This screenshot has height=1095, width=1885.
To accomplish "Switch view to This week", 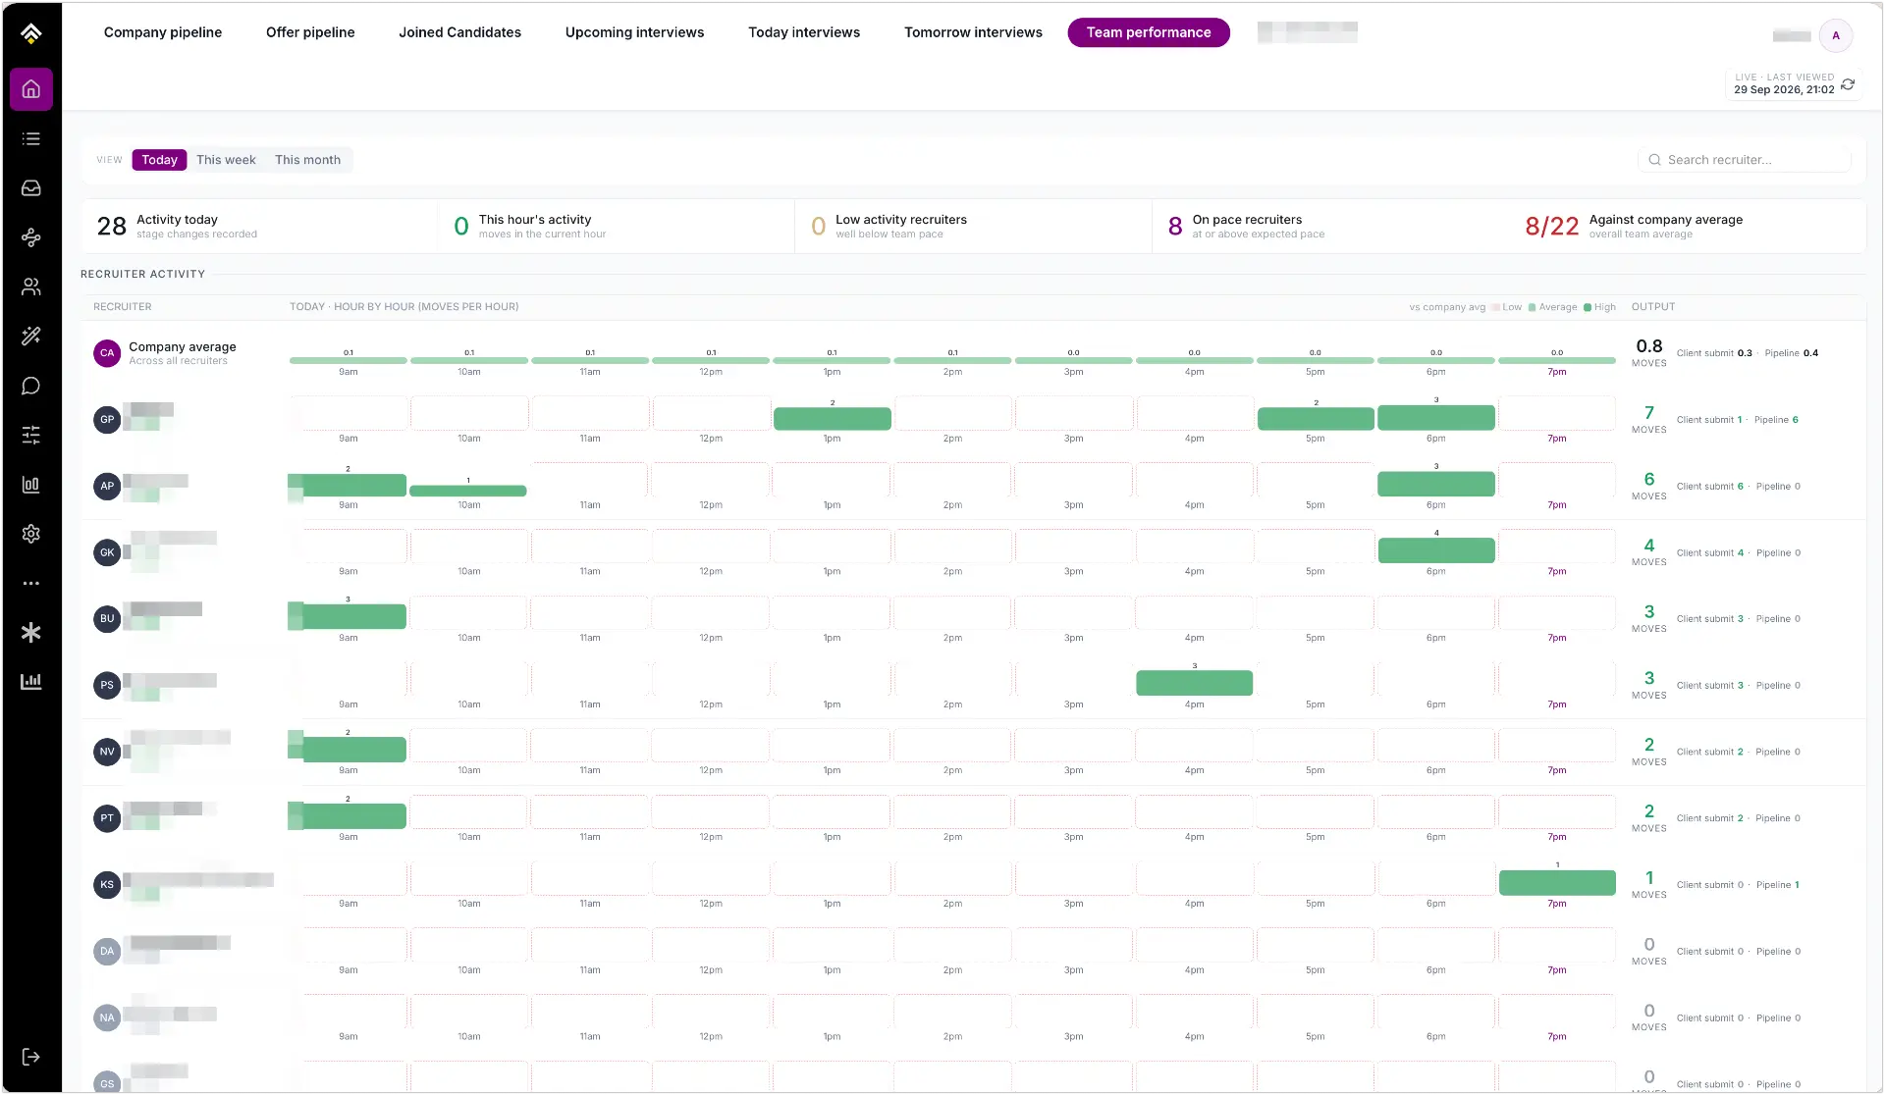I will tap(226, 160).
